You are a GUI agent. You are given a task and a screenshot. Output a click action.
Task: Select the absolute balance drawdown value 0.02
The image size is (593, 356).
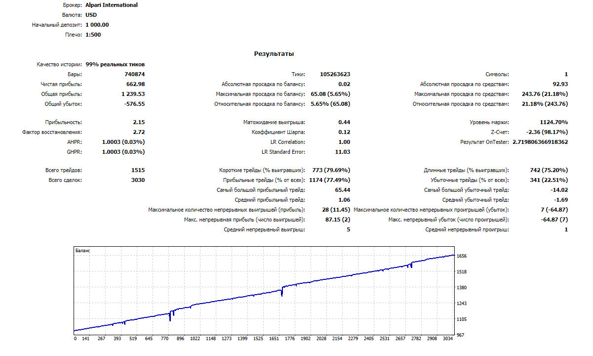coord(345,84)
